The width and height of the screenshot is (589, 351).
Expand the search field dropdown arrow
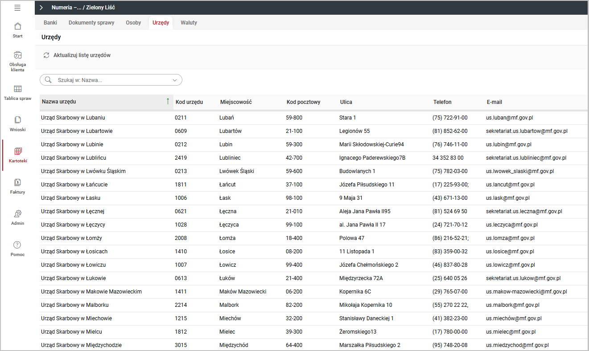(174, 80)
